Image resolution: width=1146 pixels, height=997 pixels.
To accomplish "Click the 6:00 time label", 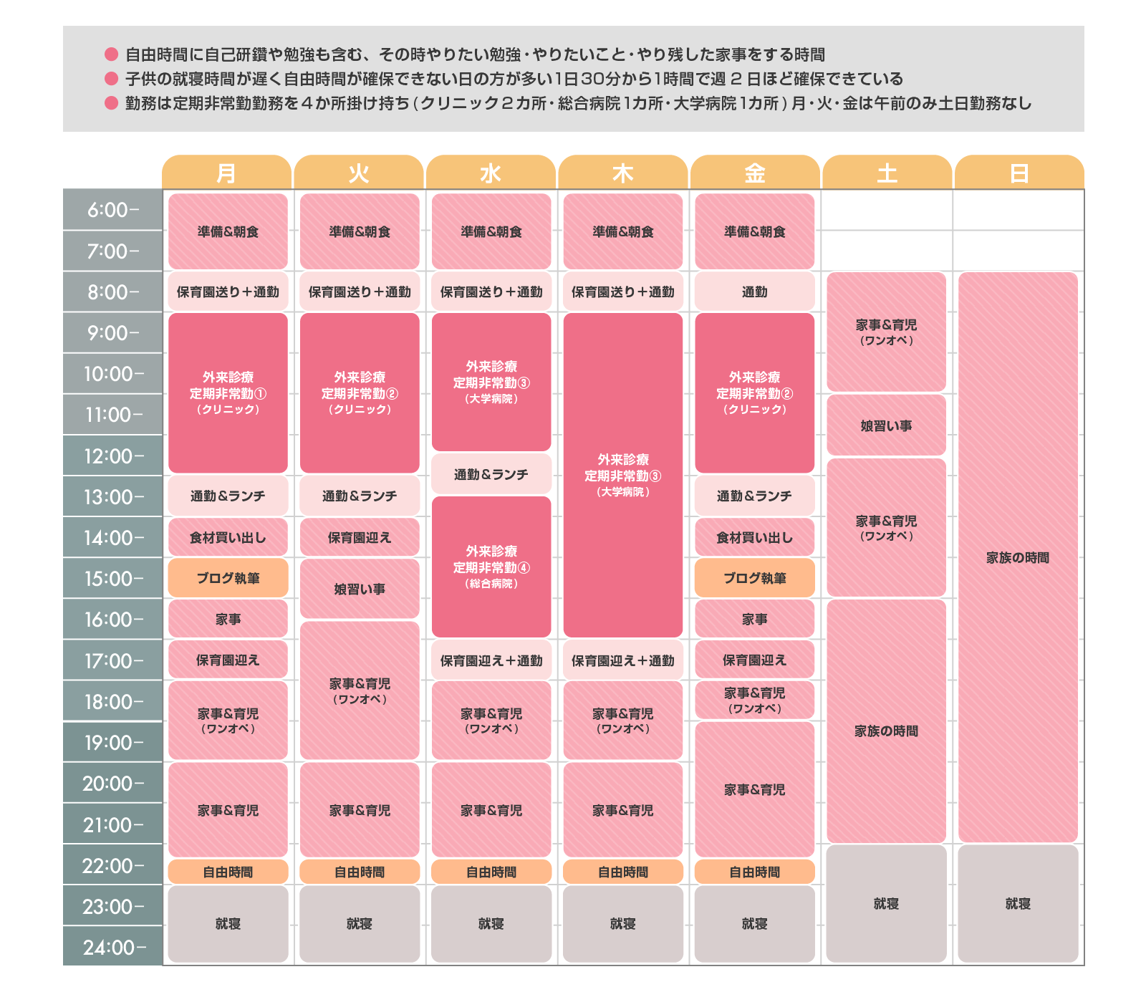I will click(112, 210).
